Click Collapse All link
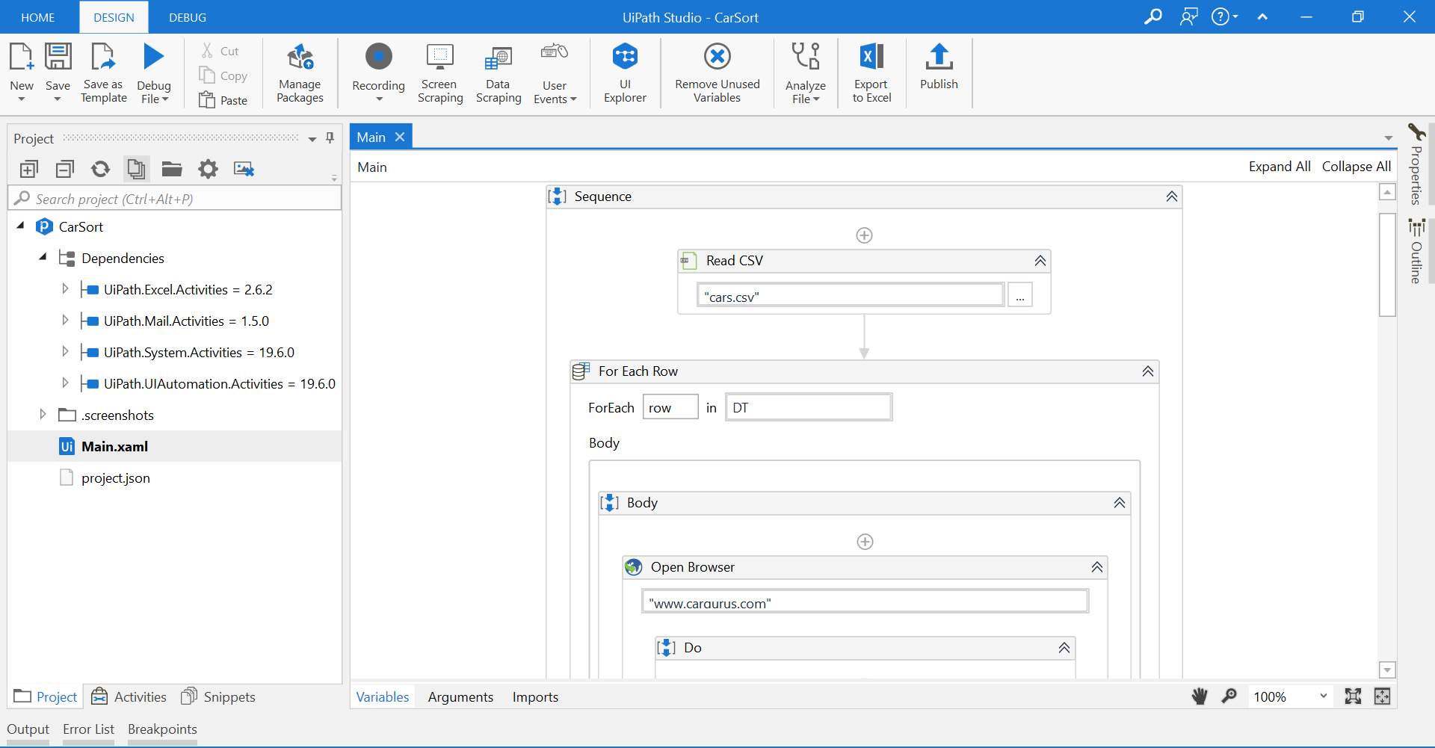The height and width of the screenshot is (748, 1435). [1356, 167]
